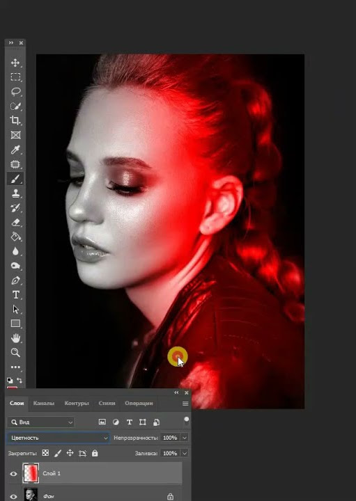Lock transparent pixels checkerboard icon
This screenshot has height=501, width=356.
pos(45,453)
